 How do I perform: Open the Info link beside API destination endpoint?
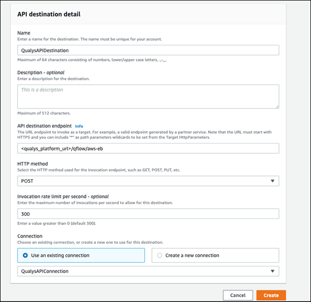pyautogui.click(x=79, y=126)
